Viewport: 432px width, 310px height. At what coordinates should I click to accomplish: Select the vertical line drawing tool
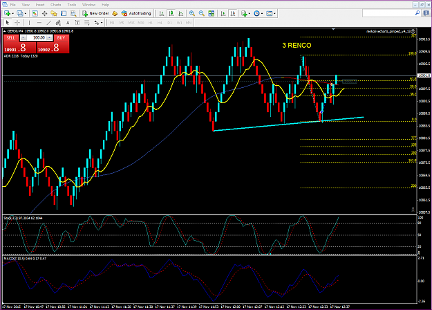[x=29, y=23]
